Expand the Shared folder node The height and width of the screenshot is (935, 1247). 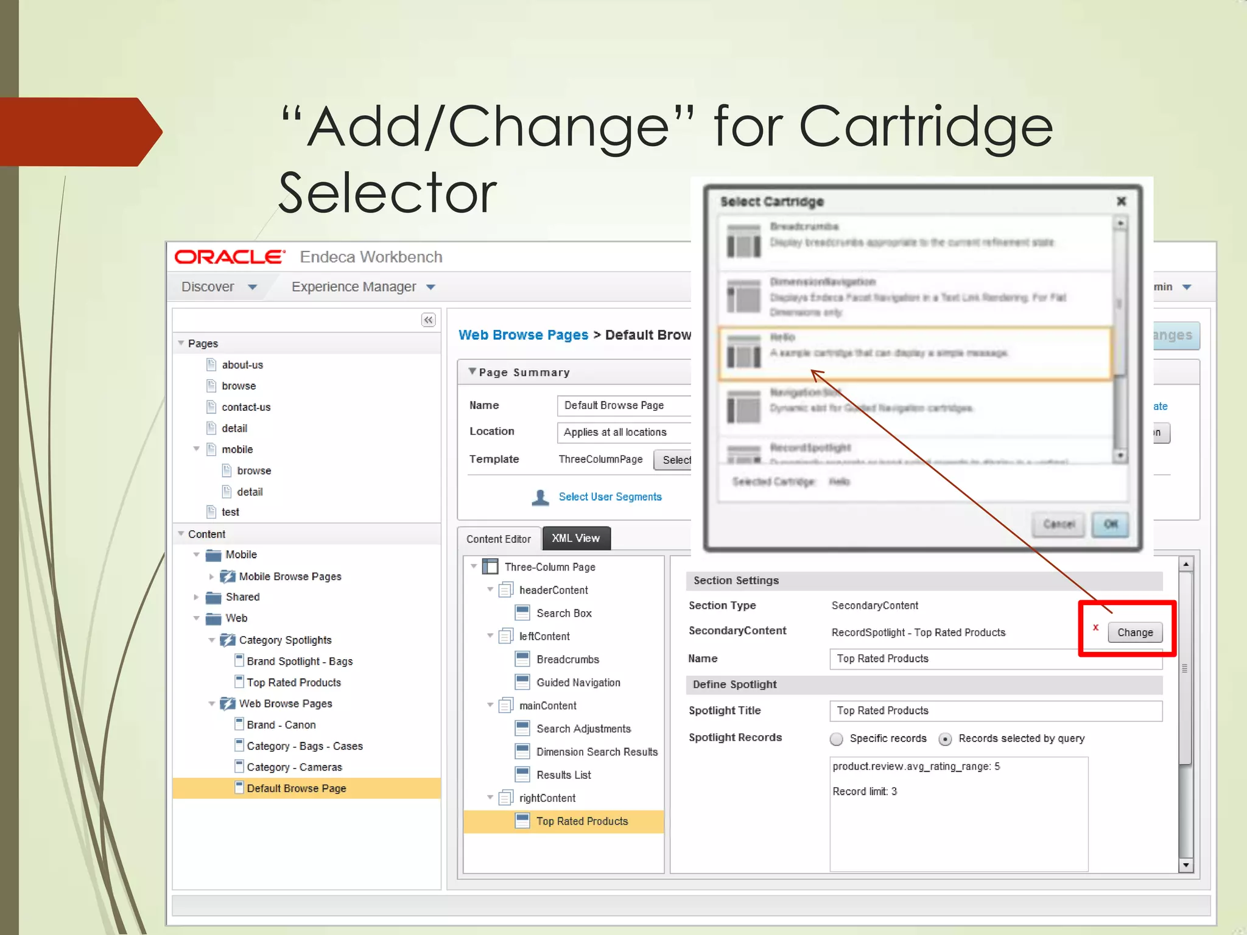click(x=196, y=597)
